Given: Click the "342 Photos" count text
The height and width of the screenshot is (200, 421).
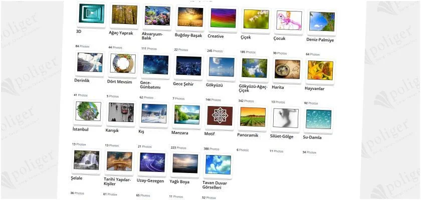Looking at the screenshot, I should click(246, 101).
